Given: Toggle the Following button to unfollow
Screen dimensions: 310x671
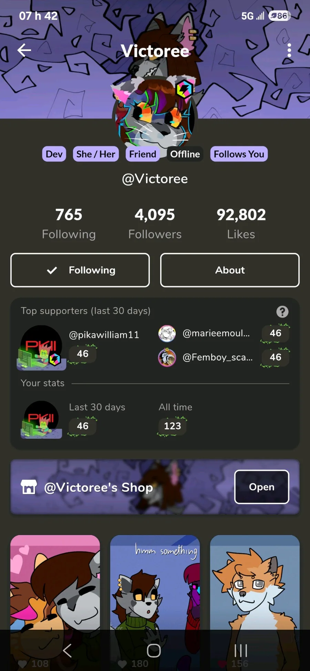Looking at the screenshot, I should coord(80,270).
